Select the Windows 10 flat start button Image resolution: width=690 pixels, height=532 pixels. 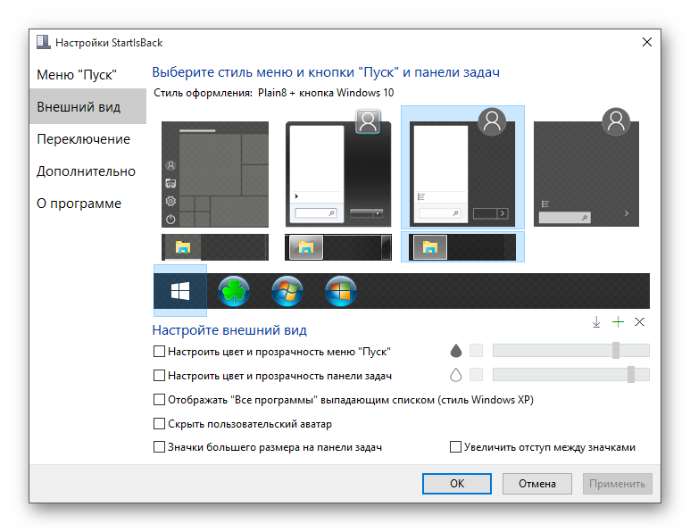[x=180, y=291]
